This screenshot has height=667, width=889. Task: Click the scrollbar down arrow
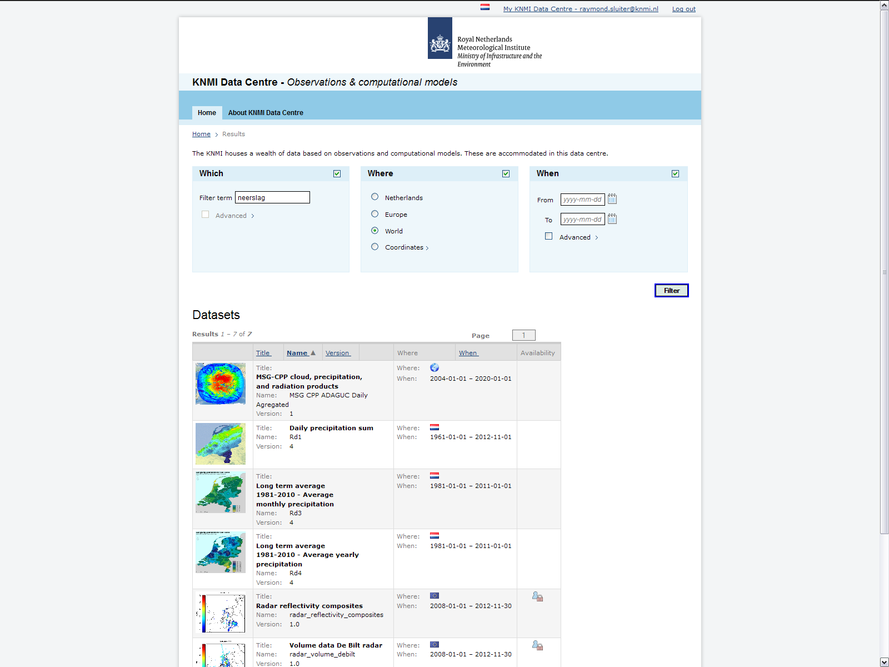tap(885, 662)
